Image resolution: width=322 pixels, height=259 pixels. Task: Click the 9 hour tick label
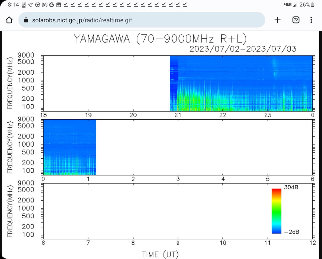178,243
